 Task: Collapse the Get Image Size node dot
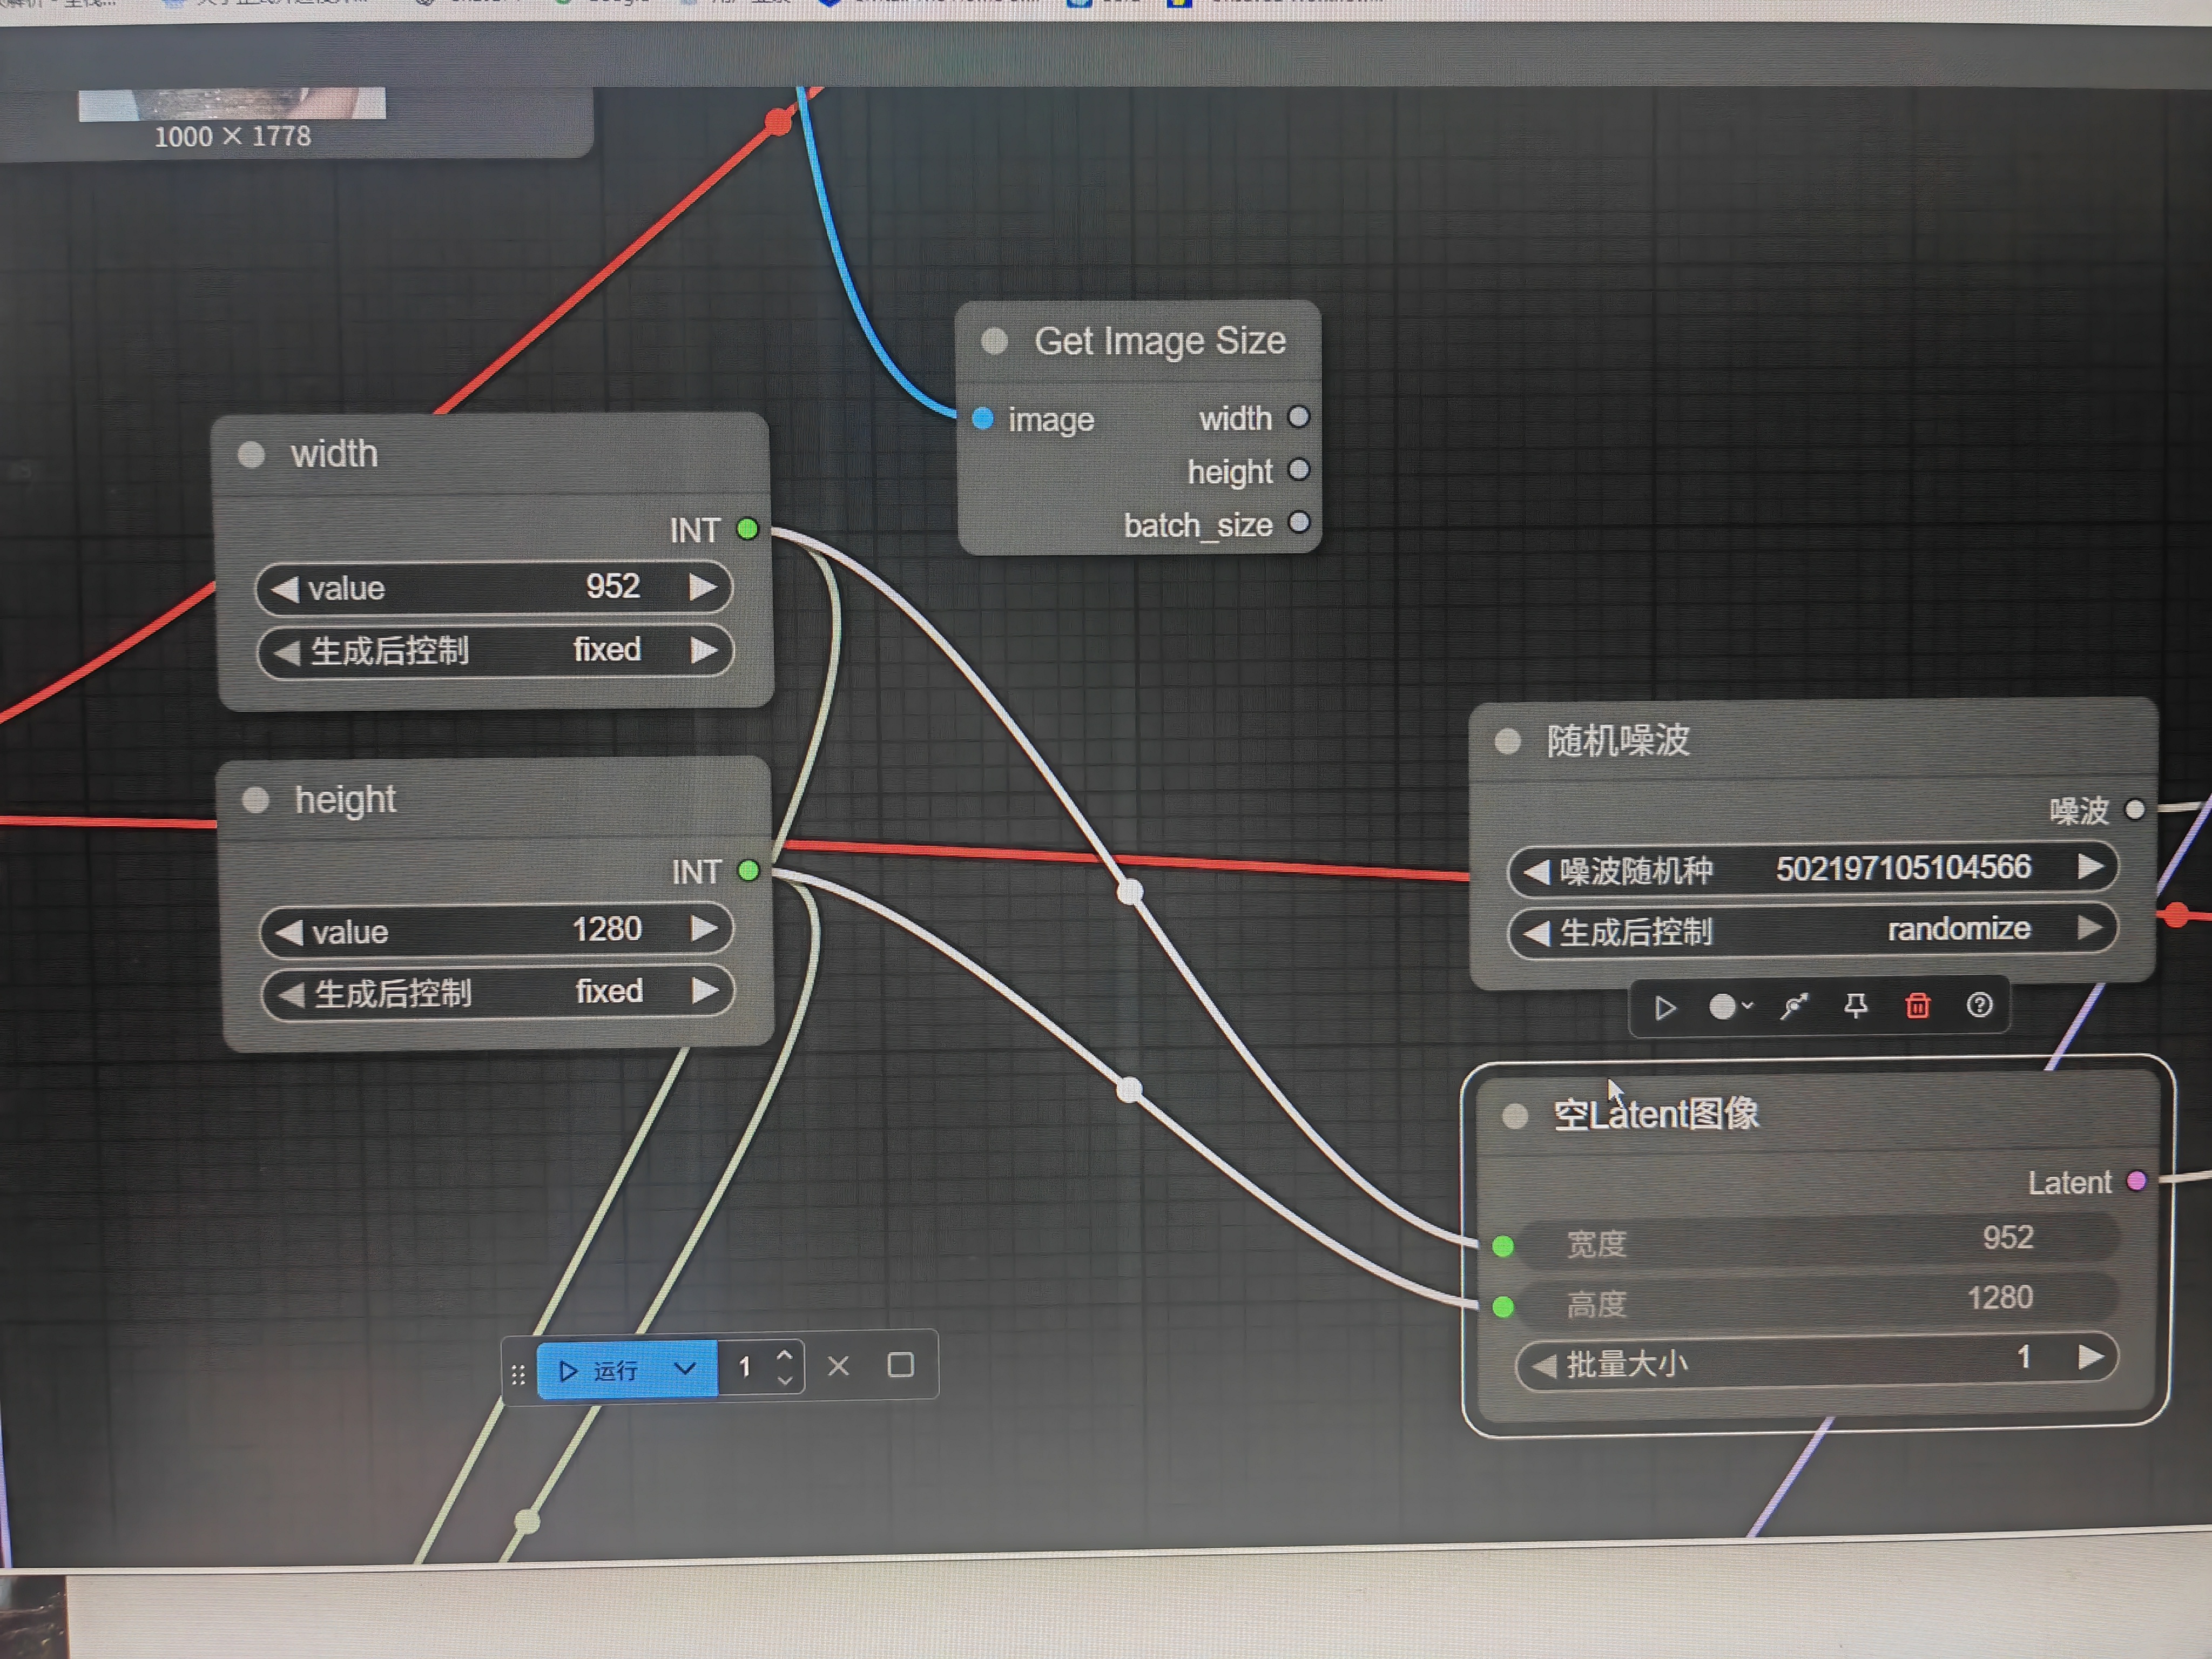[x=994, y=341]
